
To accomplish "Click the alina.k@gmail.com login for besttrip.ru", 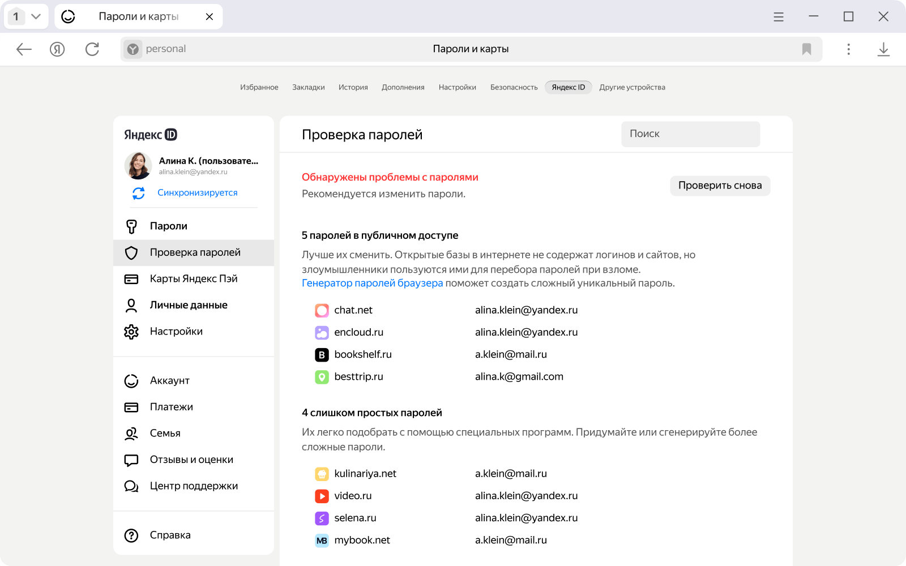I will click(x=519, y=377).
